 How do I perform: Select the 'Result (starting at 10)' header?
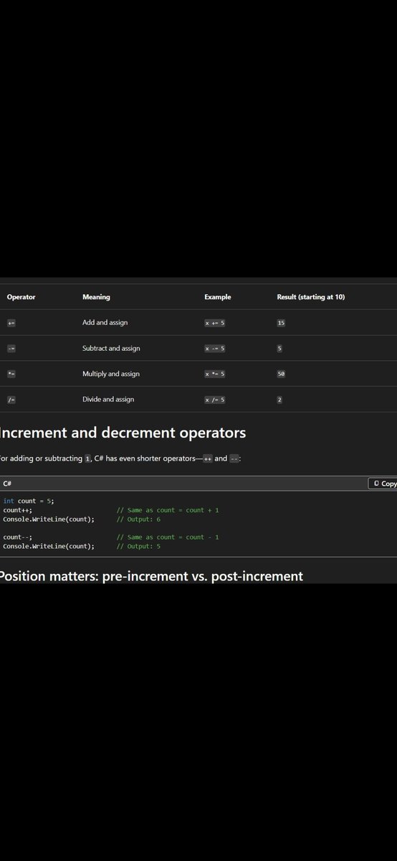point(310,297)
